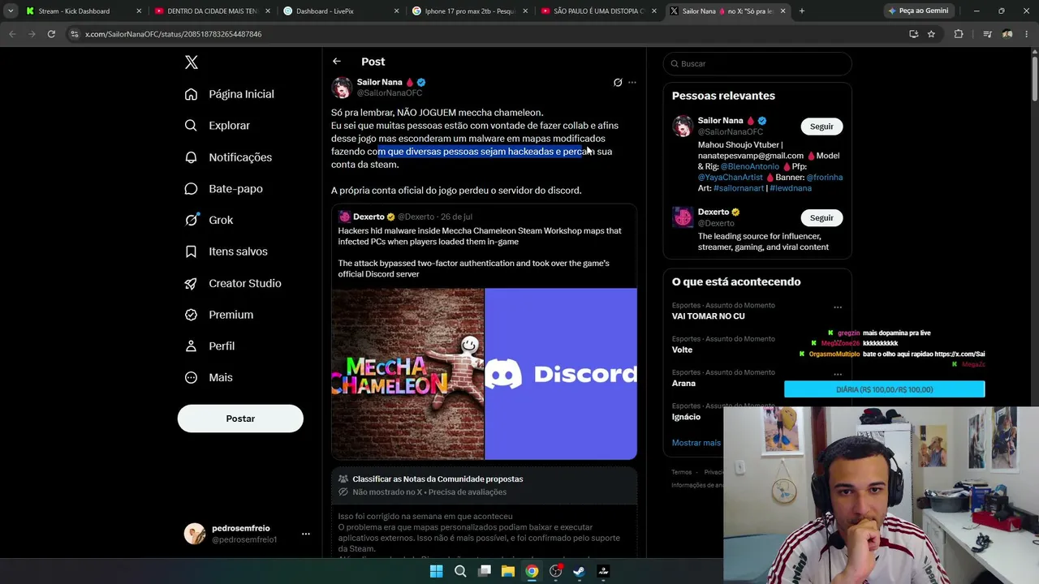Switch to Iphone 17 pro max search tab

click(469, 11)
